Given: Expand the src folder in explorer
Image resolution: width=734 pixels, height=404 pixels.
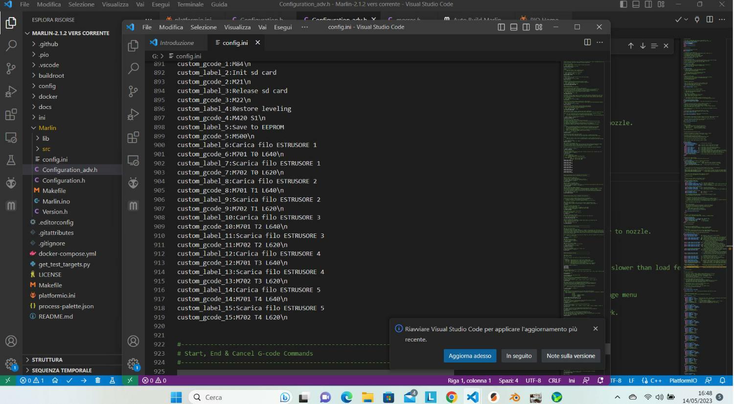Looking at the screenshot, I should click(46, 149).
